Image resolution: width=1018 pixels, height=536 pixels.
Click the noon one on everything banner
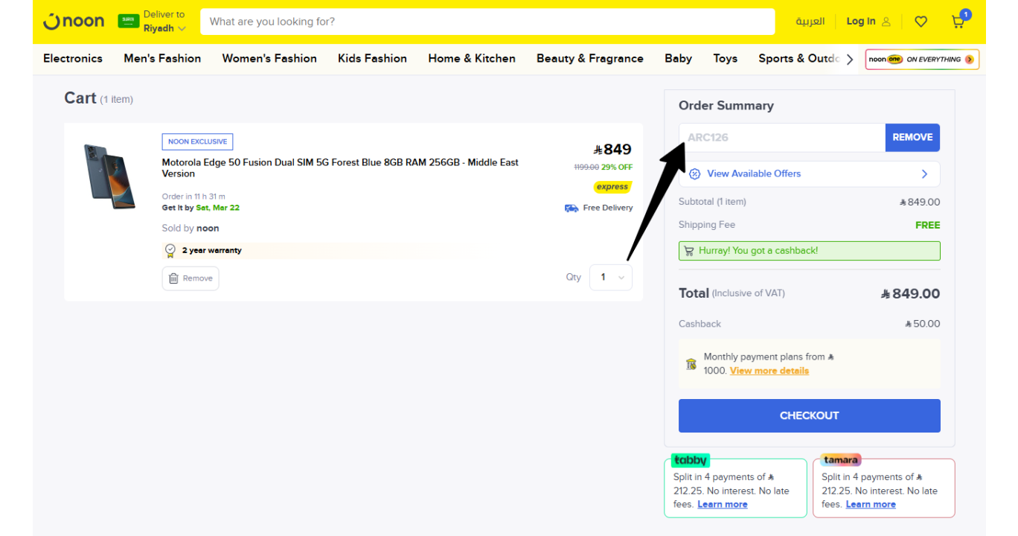coord(922,60)
